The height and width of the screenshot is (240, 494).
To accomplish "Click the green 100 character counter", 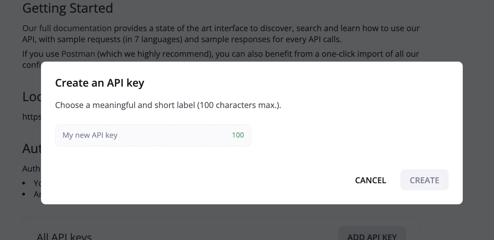I will point(238,135).
